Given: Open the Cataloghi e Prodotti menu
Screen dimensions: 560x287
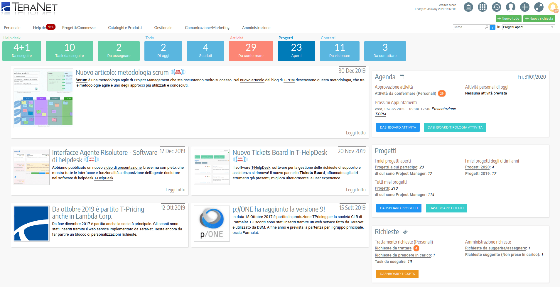Looking at the screenshot, I should tap(125, 28).
